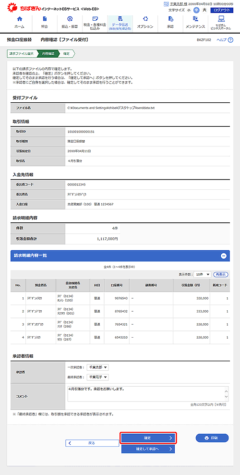Click account number 6543210 in row 4
This screenshot has height=475, width=240.
(x=121, y=337)
